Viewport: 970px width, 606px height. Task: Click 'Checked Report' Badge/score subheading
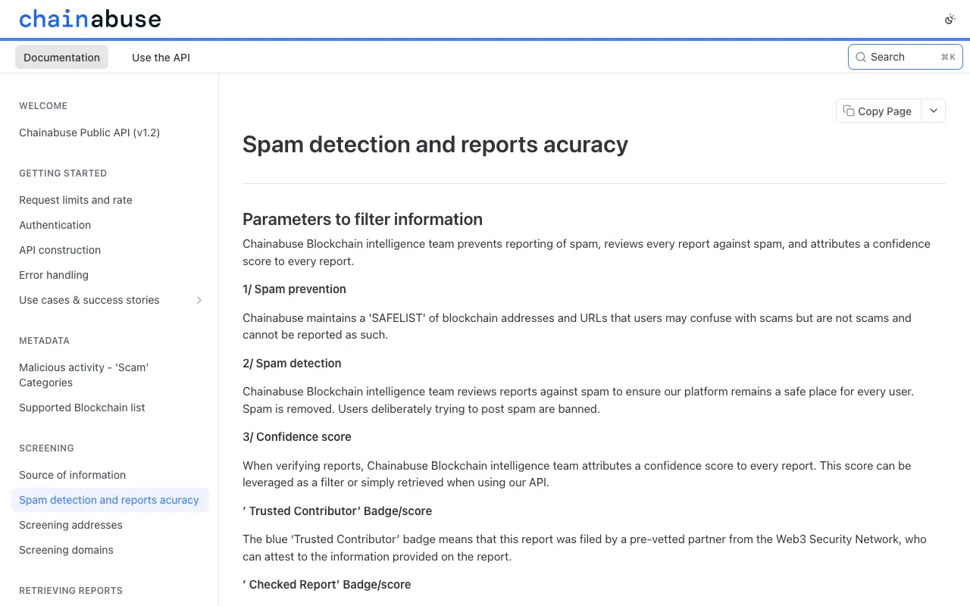tap(327, 585)
